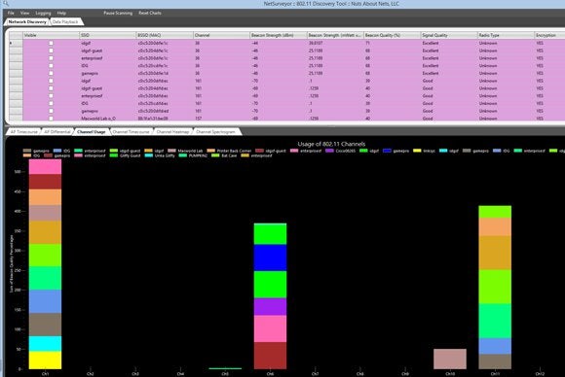Viewport: 565px width, 377px height.
Task: Open the Channel Spectrogram tab
Action: 215,132
